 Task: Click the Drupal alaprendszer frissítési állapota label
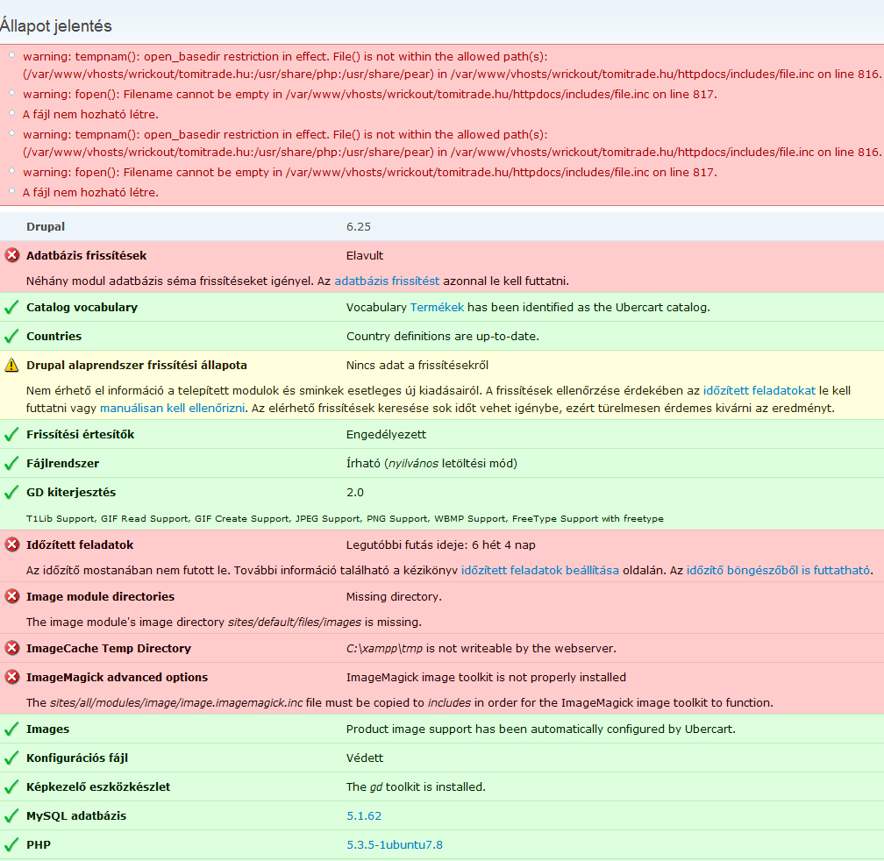pyautogui.click(x=137, y=365)
